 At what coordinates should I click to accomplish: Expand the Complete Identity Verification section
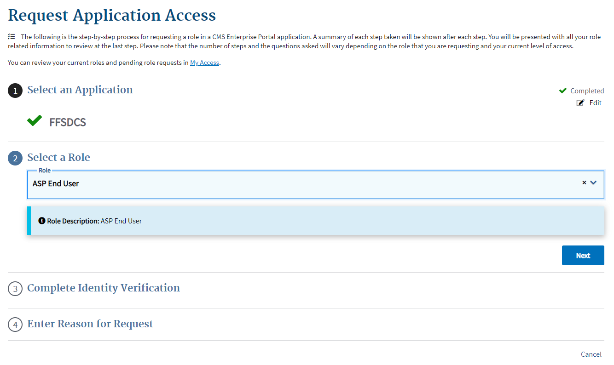(104, 288)
